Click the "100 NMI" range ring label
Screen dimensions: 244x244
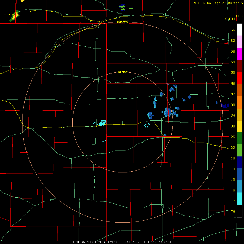click(123, 22)
